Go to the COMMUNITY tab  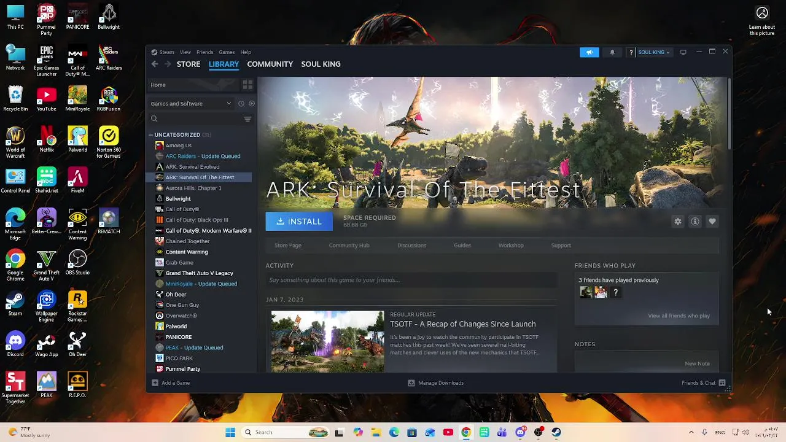pyautogui.click(x=270, y=64)
